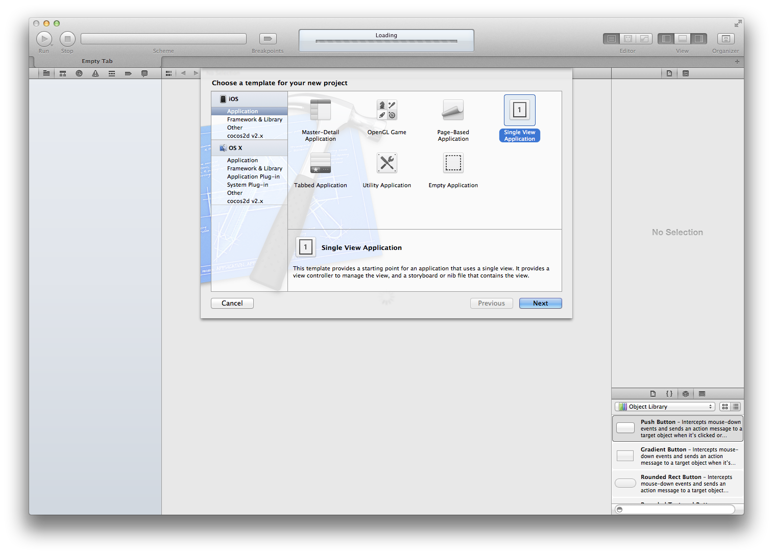Show the Quick Help inspector icon

[x=686, y=73]
